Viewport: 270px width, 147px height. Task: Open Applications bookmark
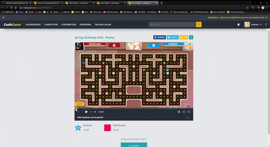(8, 12)
